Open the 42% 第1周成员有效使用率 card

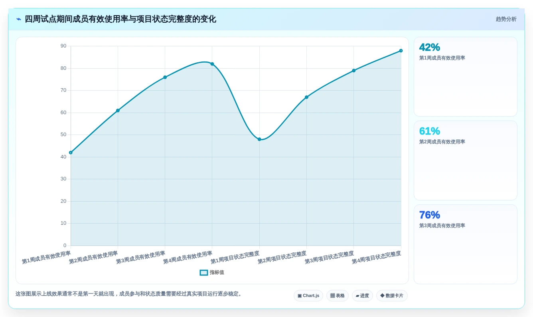[x=466, y=77]
